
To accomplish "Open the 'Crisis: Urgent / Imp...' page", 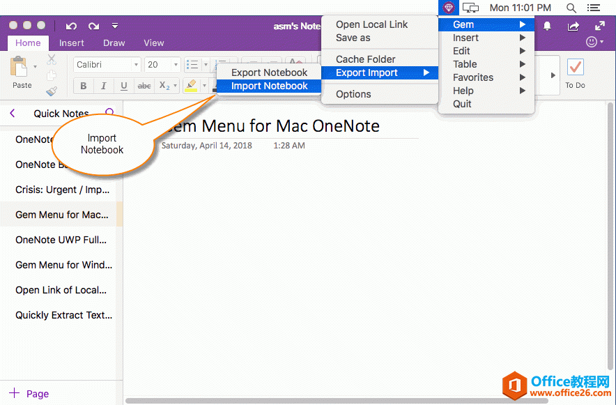I will coord(63,190).
